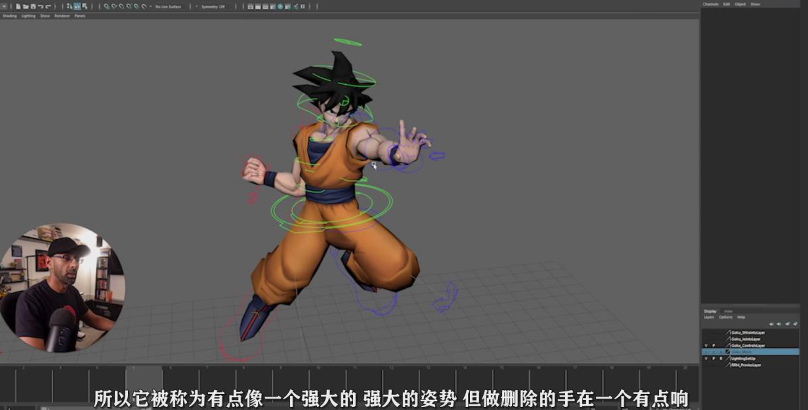Open the Symmetry: Off dropdown
Image resolution: width=808 pixels, height=410 pixels.
pyautogui.click(x=213, y=7)
